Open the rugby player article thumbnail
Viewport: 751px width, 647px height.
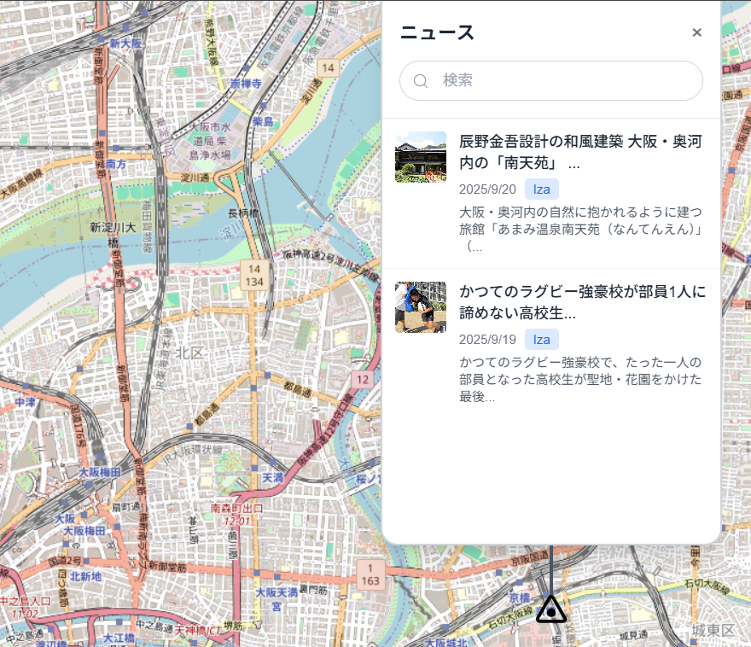[x=421, y=307]
